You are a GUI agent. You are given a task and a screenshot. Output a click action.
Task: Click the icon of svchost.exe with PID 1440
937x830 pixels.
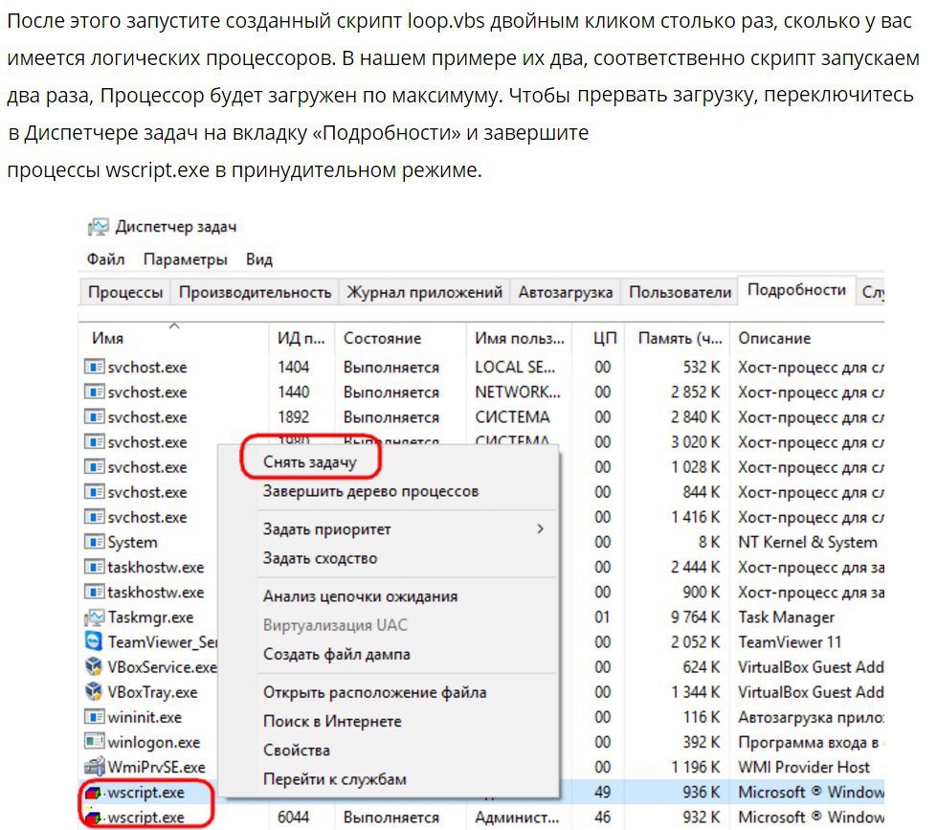(x=95, y=392)
